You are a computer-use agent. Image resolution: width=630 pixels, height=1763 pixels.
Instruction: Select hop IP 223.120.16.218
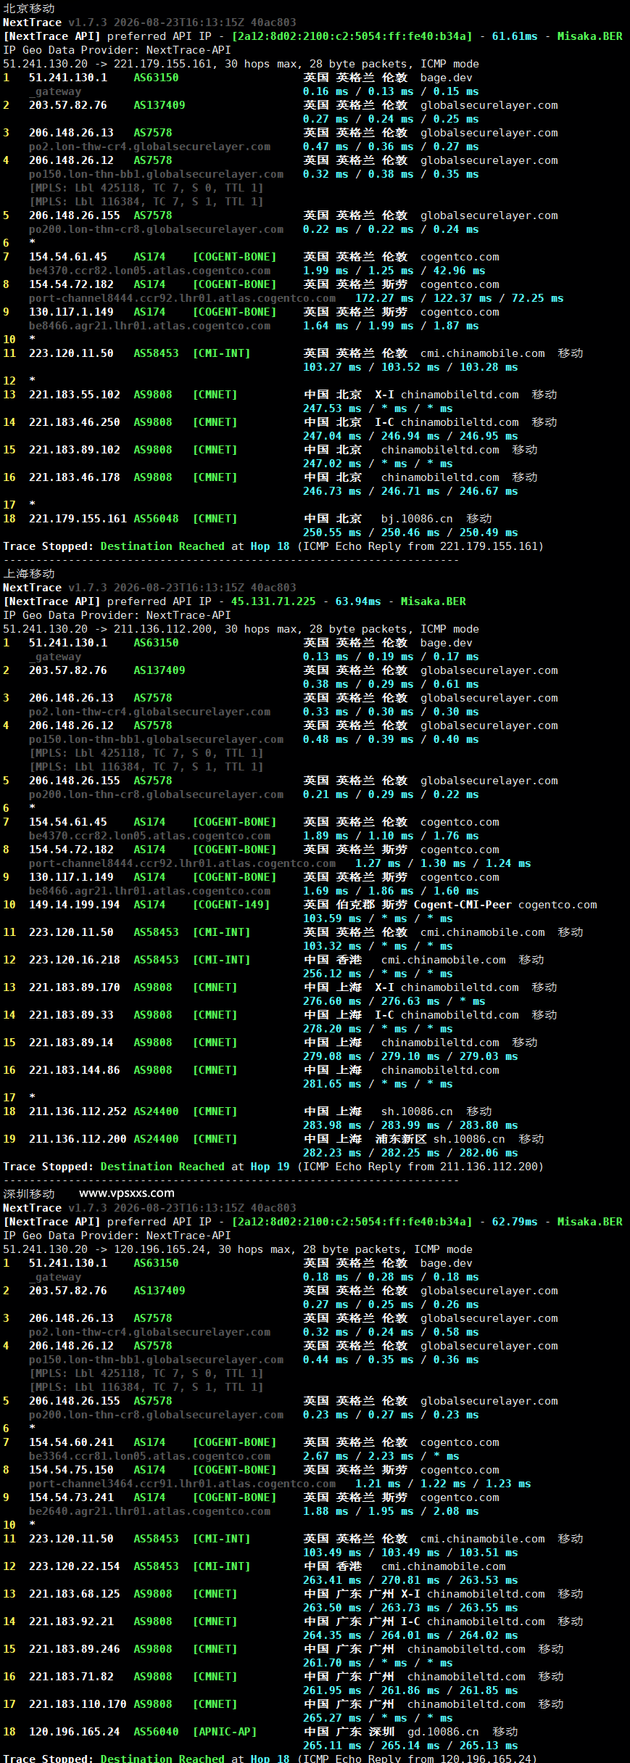point(75,960)
